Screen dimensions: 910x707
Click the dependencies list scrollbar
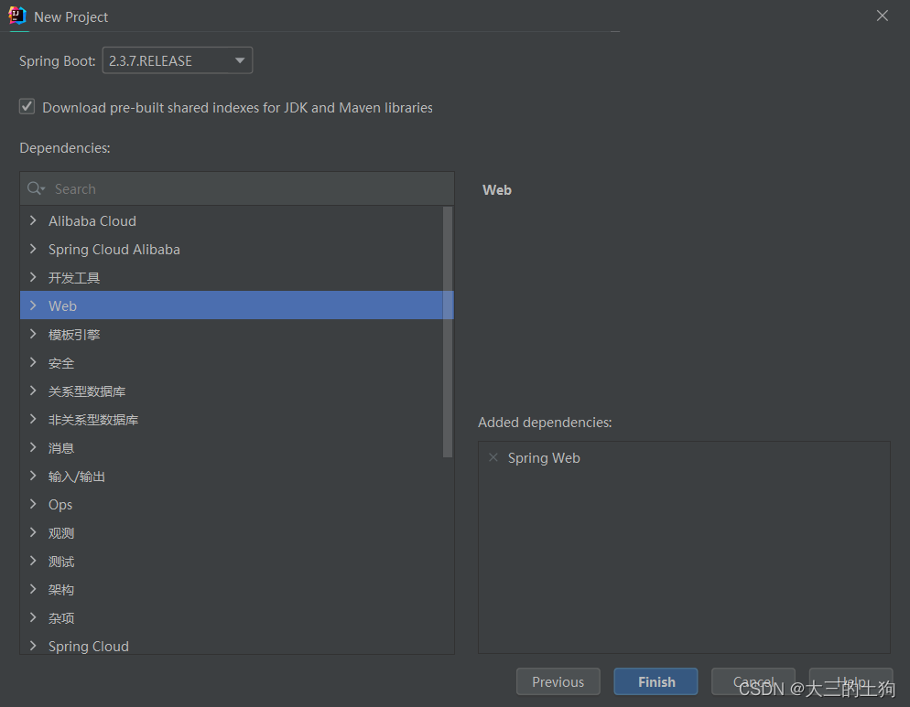(448, 332)
